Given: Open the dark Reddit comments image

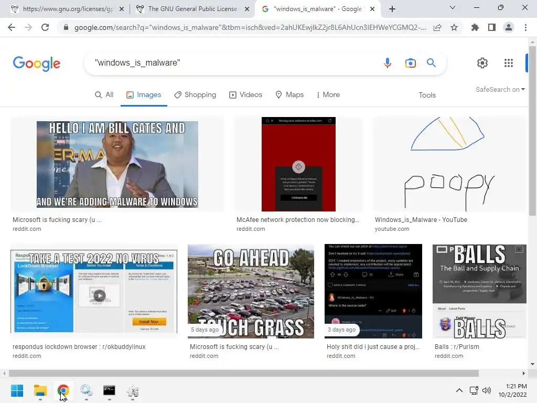Looking at the screenshot, I should 373,291.
